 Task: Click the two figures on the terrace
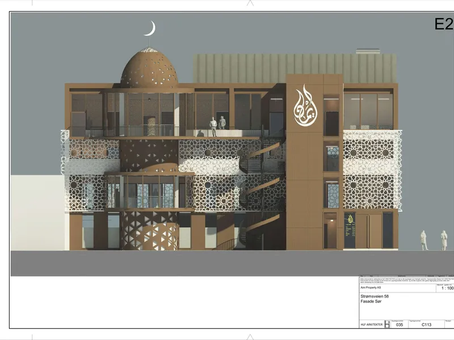217,125
